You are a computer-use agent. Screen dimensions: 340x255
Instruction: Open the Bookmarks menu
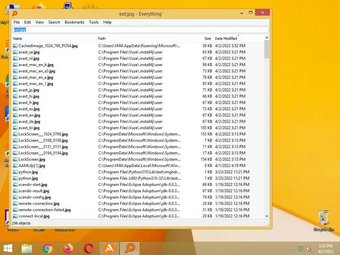click(74, 22)
